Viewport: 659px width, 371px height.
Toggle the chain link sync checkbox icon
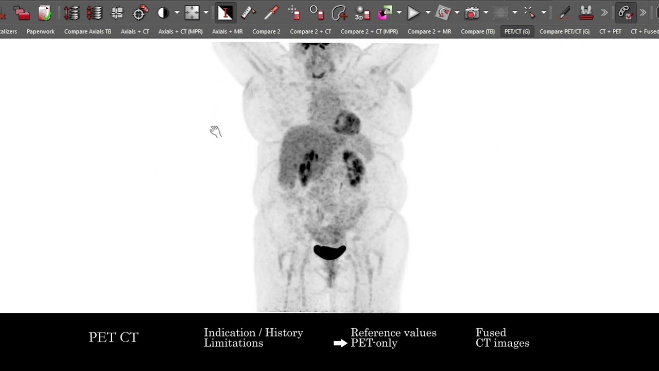click(x=625, y=13)
